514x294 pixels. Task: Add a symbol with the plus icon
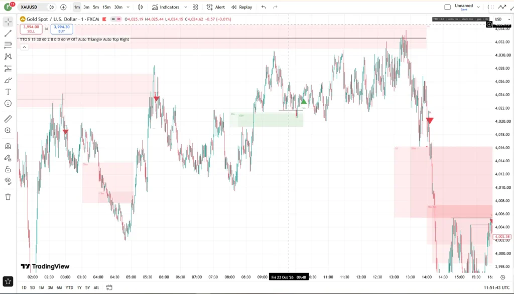63,7
